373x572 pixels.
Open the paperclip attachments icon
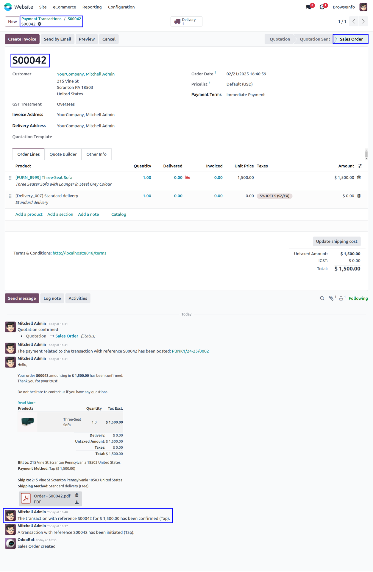pyautogui.click(x=331, y=299)
